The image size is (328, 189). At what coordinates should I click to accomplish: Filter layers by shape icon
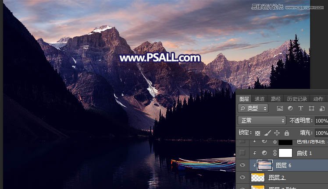click(311, 108)
